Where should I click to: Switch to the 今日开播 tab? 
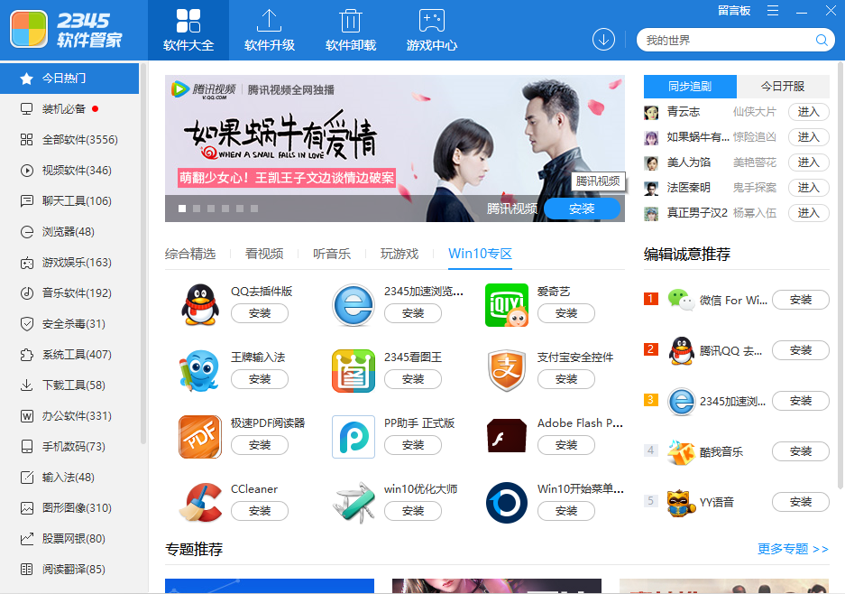click(x=783, y=87)
